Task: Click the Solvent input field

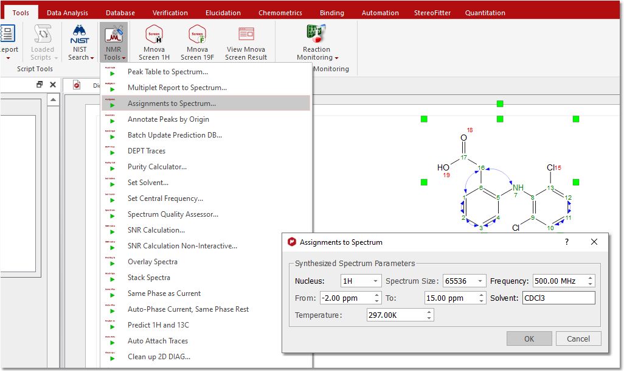Action: (x=559, y=298)
